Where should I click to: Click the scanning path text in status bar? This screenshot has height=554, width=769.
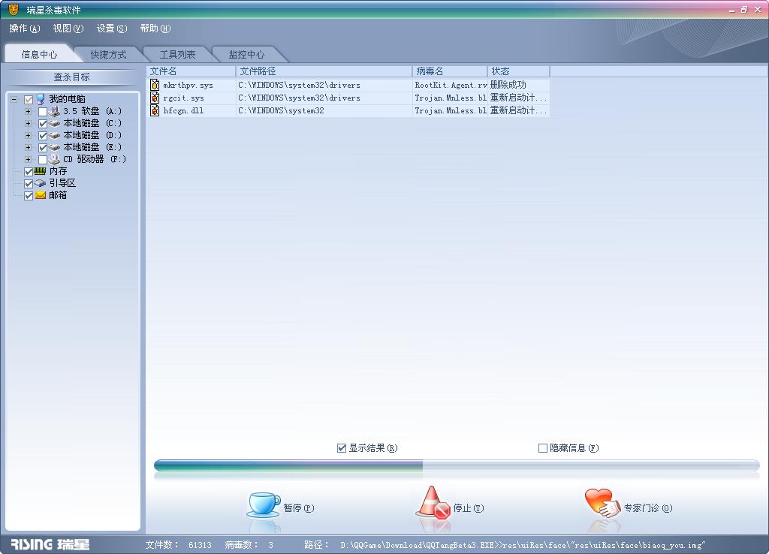click(x=523, y=545)
